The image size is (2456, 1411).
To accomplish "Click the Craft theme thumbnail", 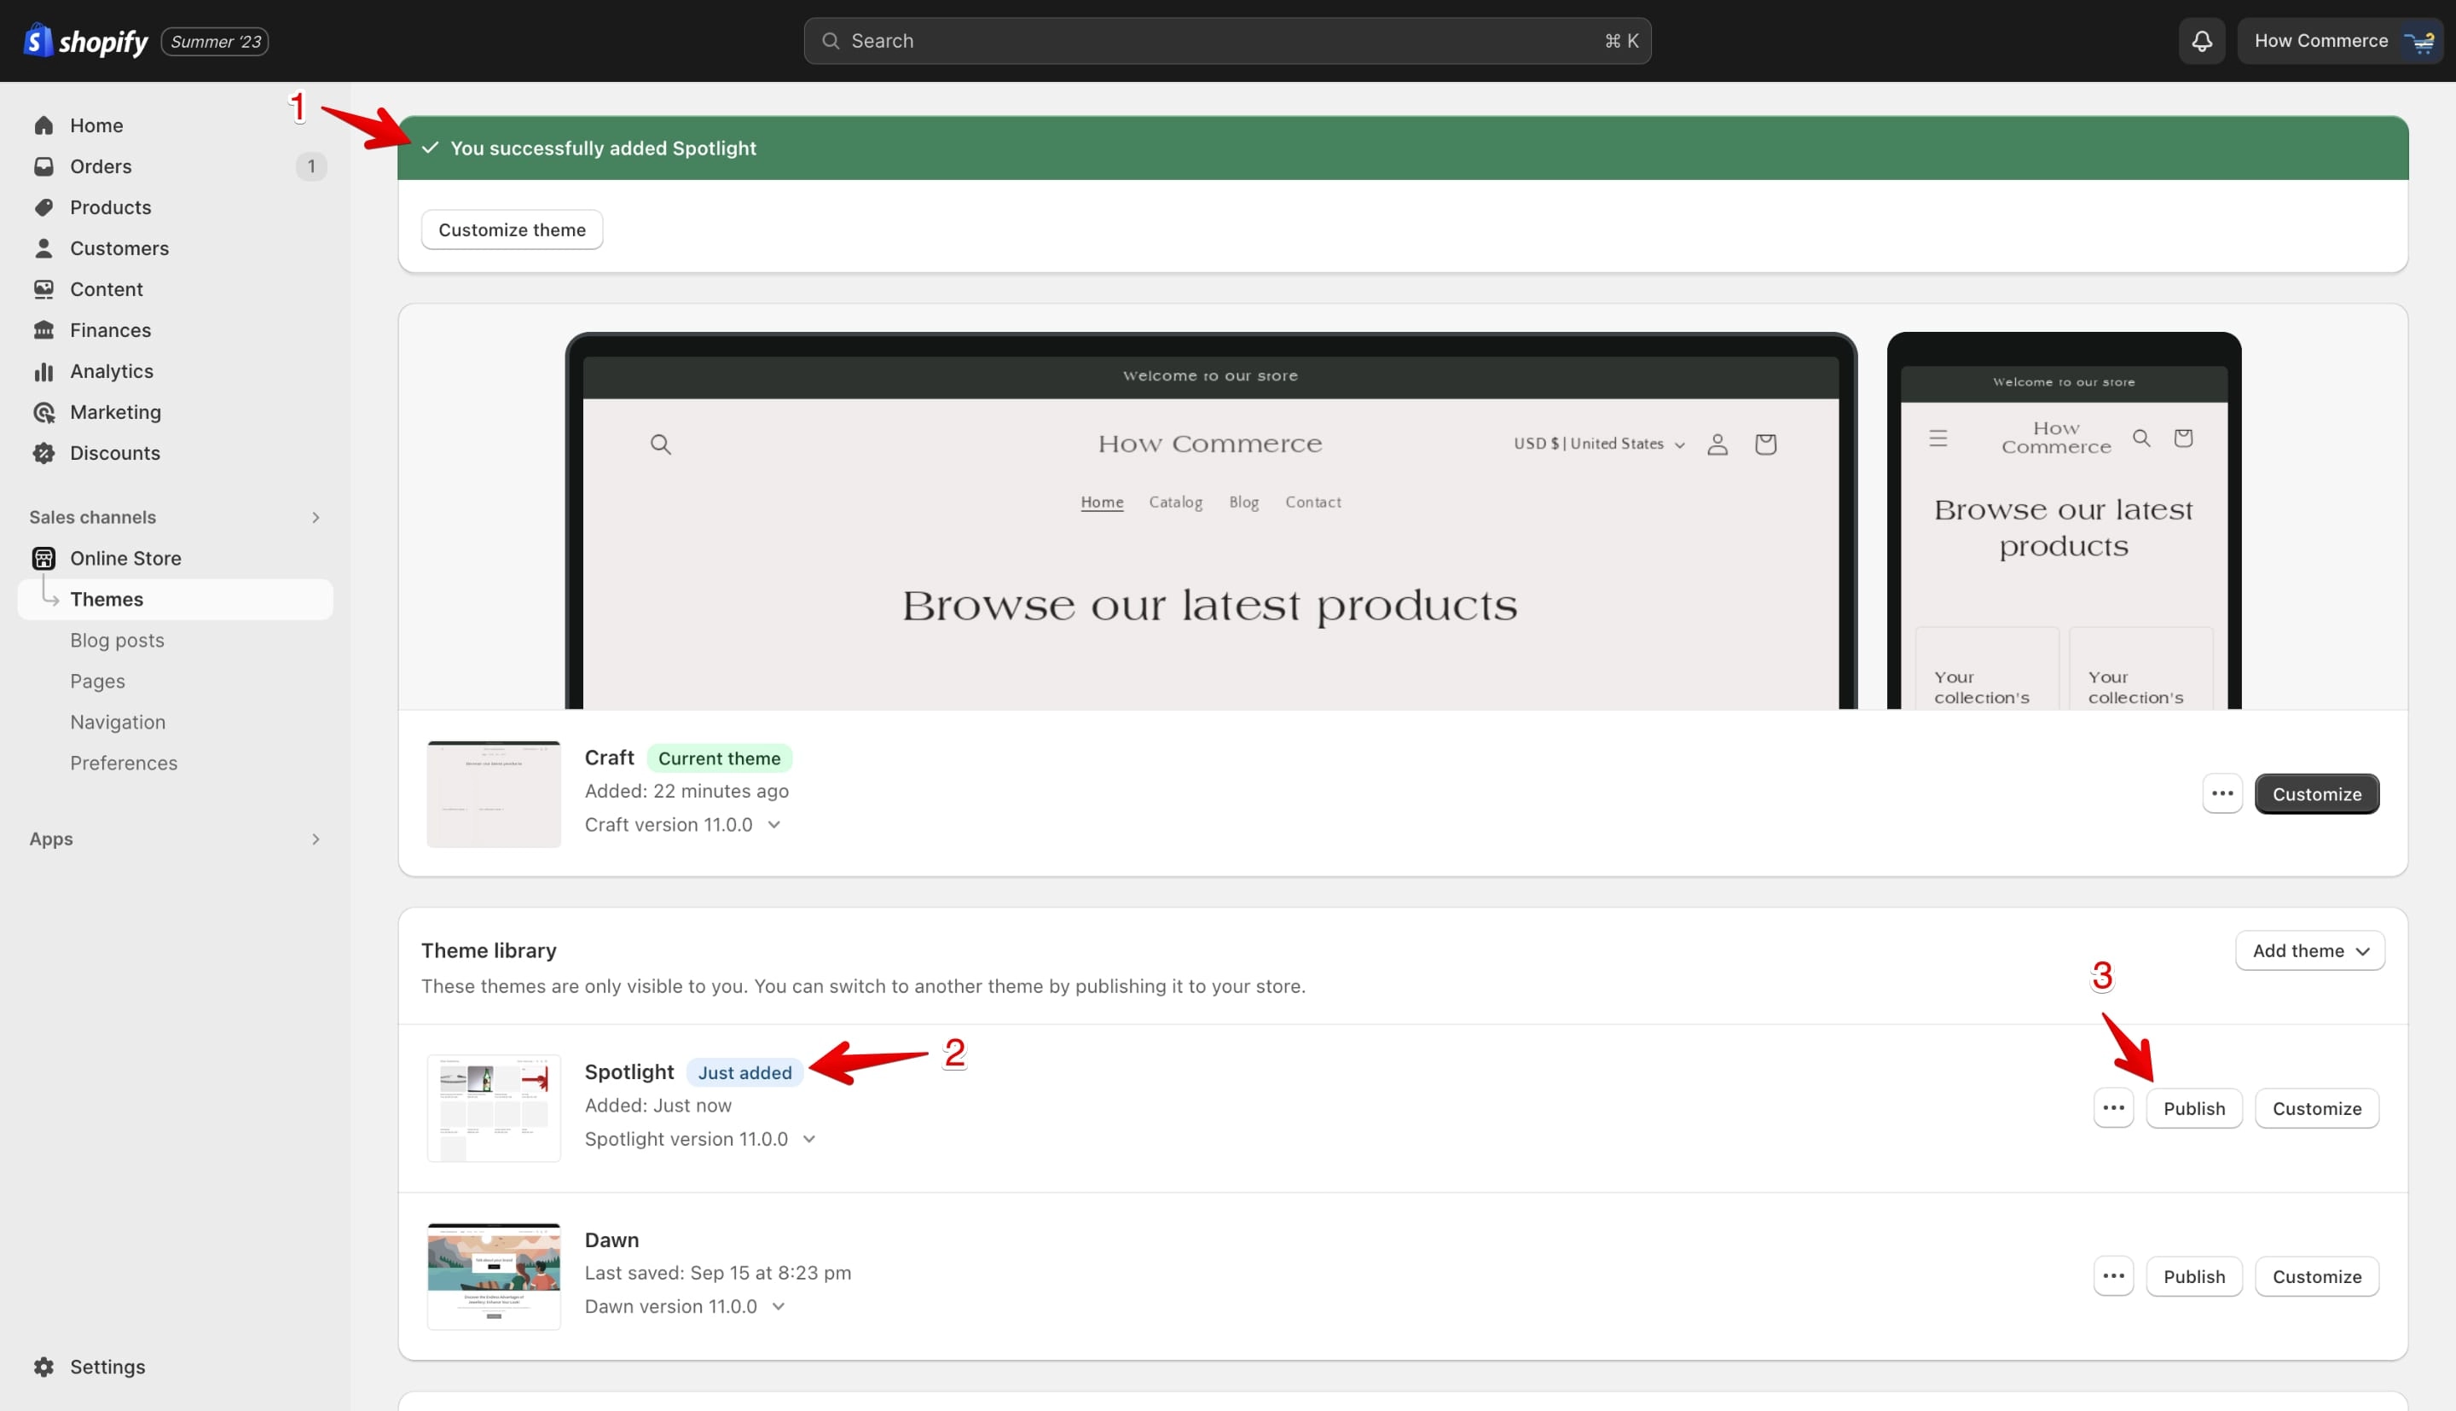I will tap(494, 793).
